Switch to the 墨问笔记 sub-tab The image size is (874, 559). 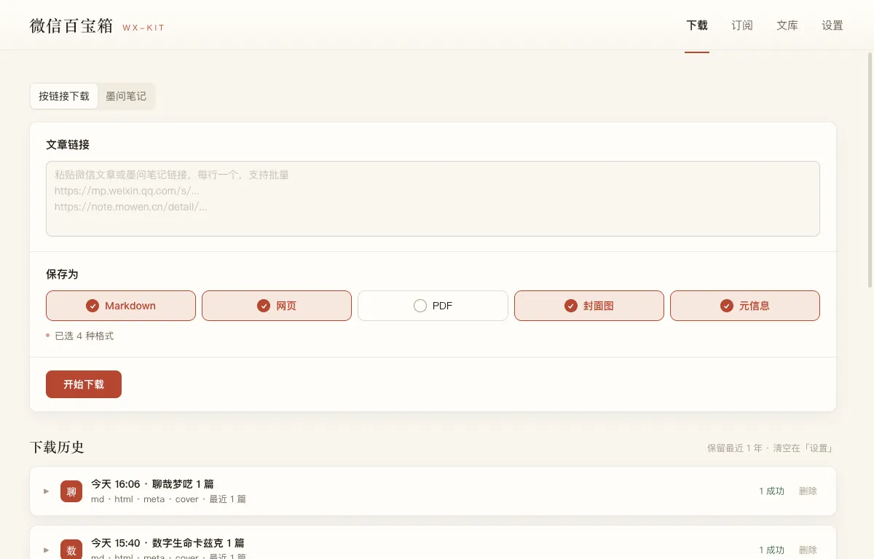click(126, 96)
